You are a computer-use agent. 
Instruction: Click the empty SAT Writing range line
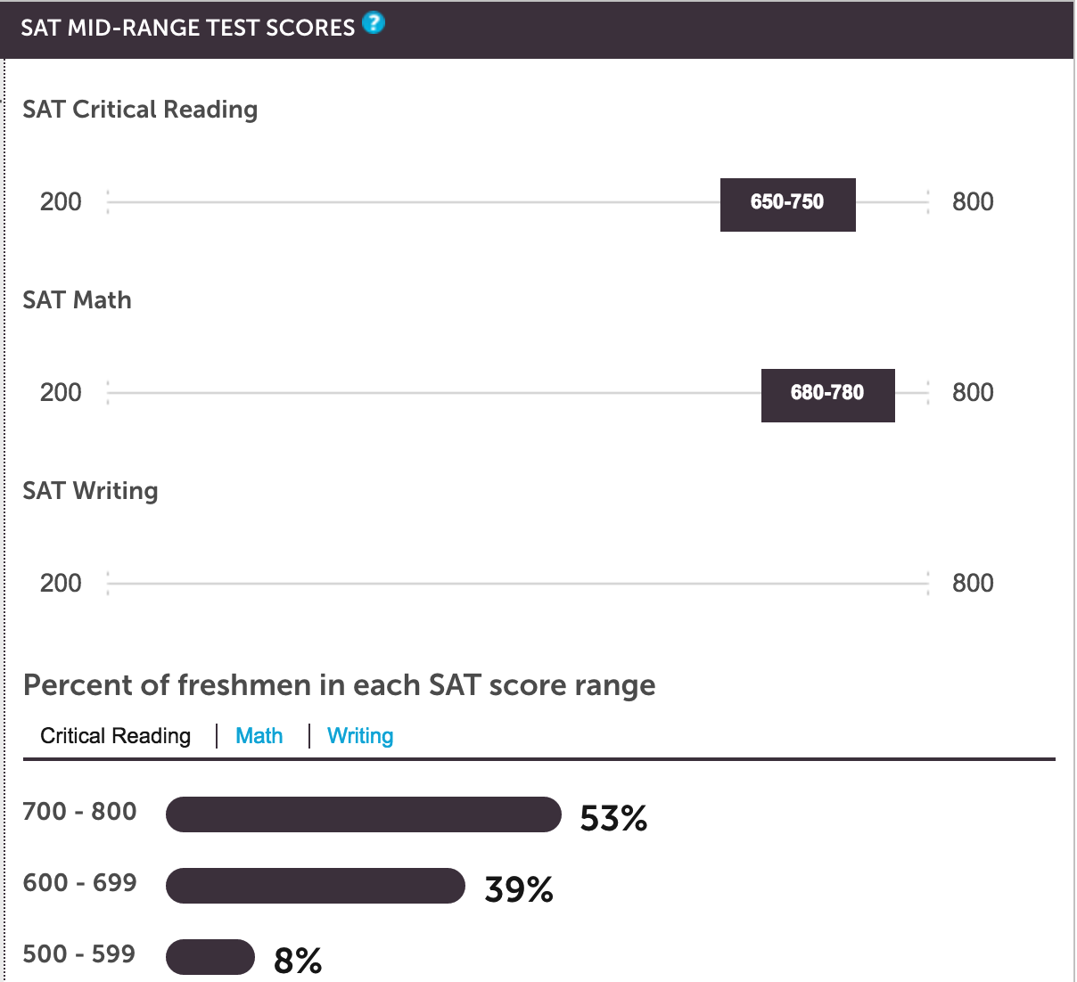pos(518,584)
